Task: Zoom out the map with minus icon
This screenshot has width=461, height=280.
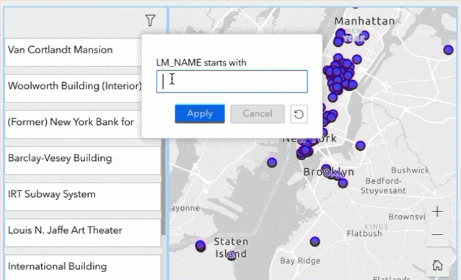Action: pyautogui.click(x=437, y=235)
